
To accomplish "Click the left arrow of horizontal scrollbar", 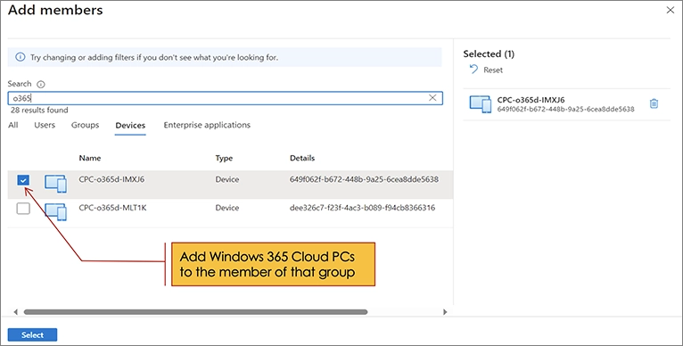I will 16,312.
